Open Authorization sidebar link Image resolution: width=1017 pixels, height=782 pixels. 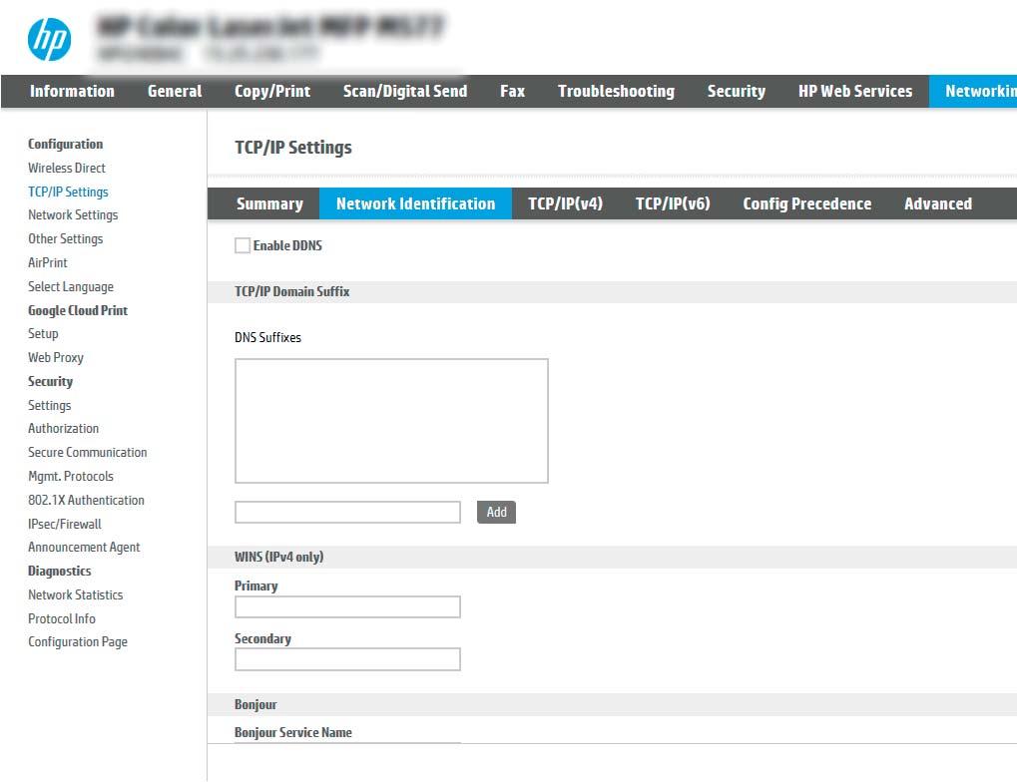64,429
